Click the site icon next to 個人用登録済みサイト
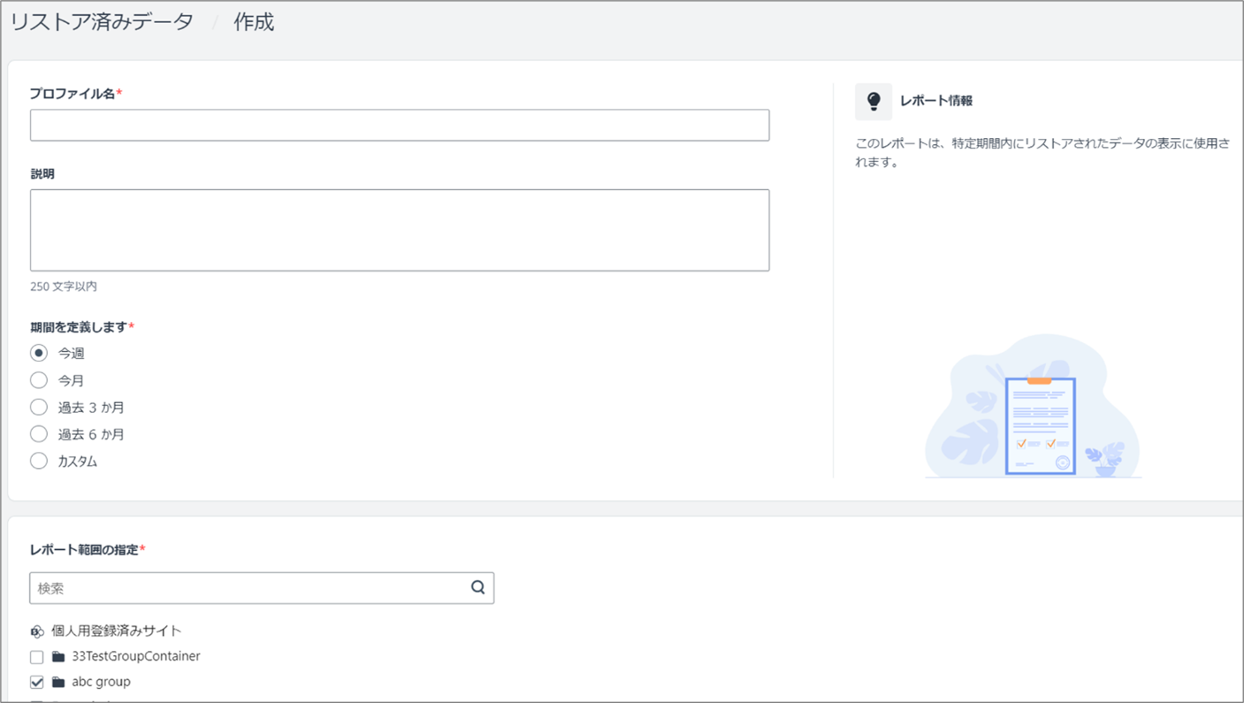This screenshot has width=1244, height=703. pos(37,631)
